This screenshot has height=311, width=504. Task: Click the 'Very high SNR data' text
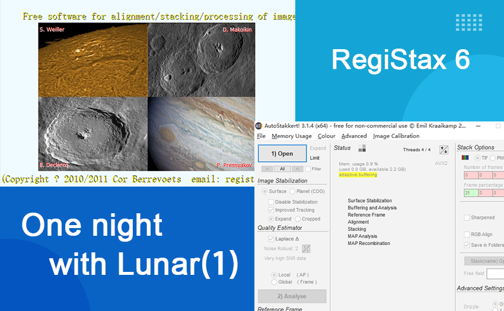pyautogui.click(x=285, y=258)
